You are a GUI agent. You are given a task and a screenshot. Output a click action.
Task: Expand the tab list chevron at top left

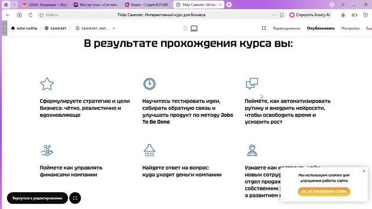[14, 5]
